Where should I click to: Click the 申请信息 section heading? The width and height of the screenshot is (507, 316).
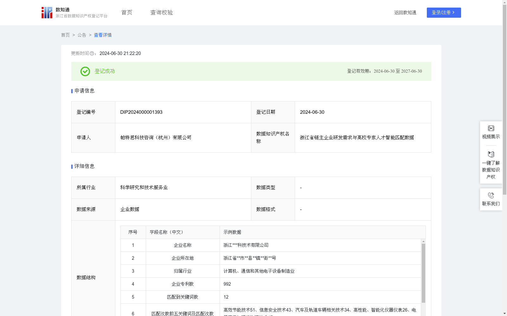pos(84,91)
